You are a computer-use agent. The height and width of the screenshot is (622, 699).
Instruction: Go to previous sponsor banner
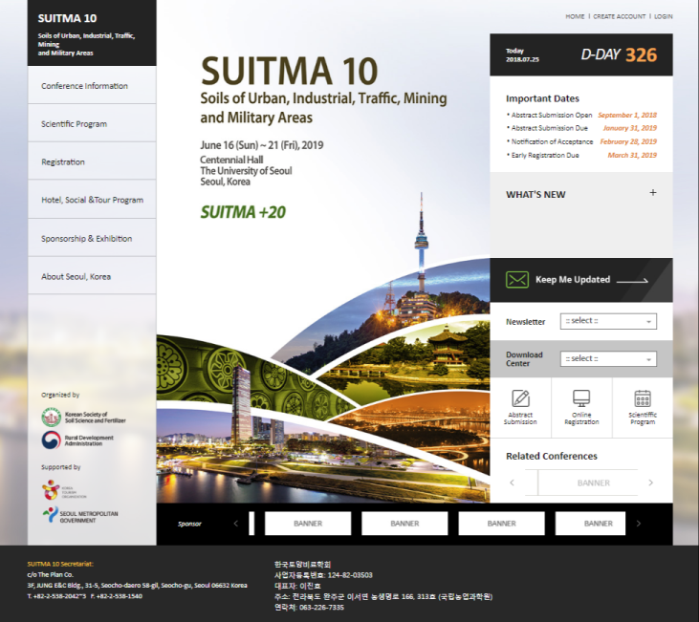pyautogui.click(x=236, y=524)
